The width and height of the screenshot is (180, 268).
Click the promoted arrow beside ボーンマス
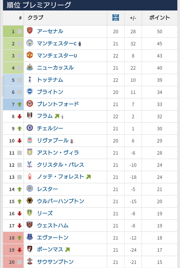pyautogui.click(x=67, y=250)
